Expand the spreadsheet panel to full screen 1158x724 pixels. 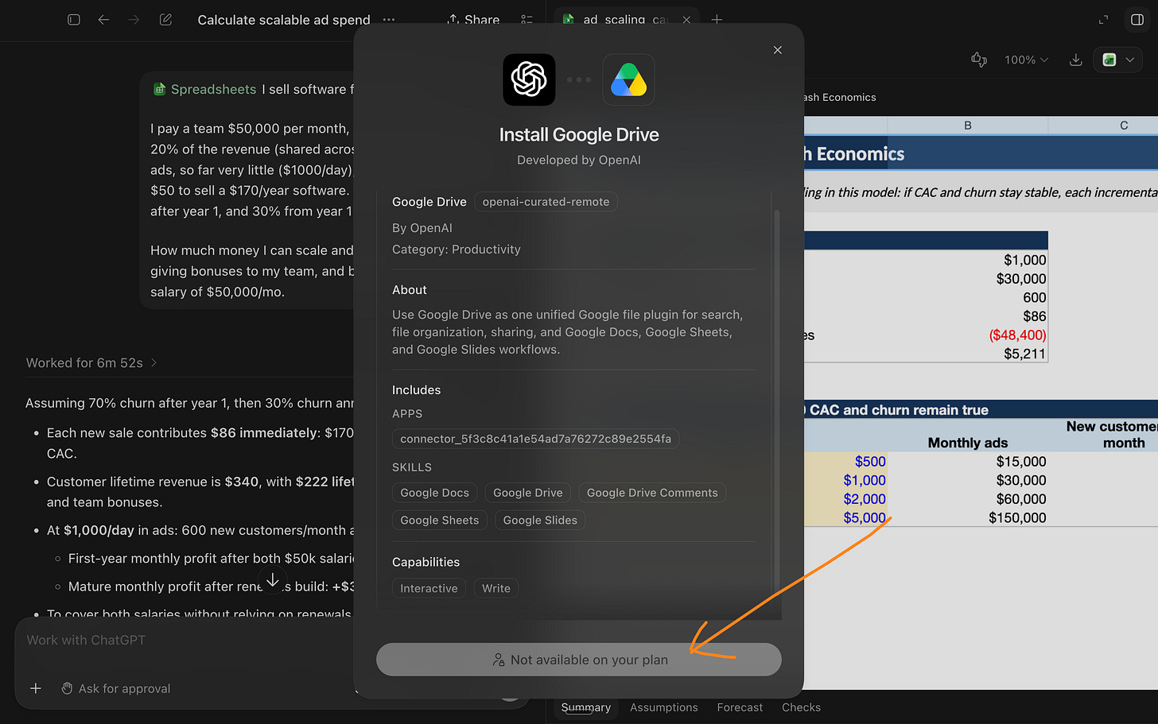[1103, 20]
